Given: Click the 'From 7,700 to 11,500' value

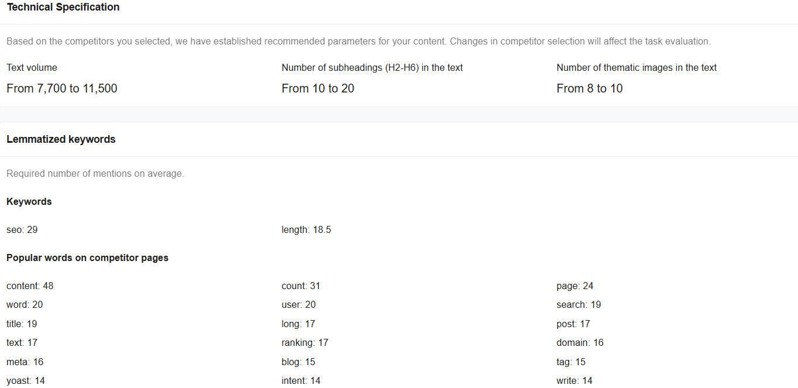Looking at the screenshot, I should point(61,88).
